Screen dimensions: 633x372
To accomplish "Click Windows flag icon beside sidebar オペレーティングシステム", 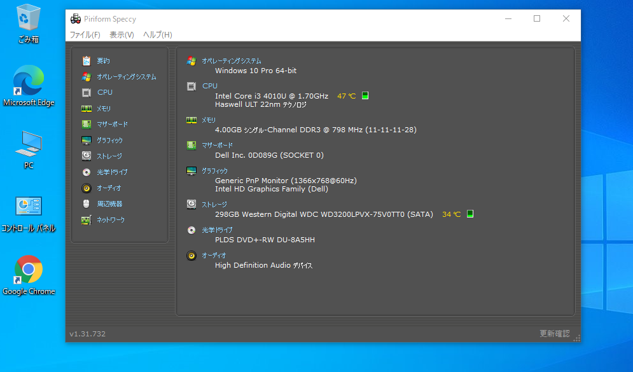I will coord(87,77).
